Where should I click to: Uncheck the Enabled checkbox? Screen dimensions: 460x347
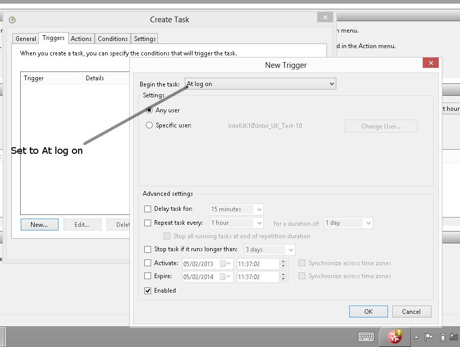(x=148, y=291)
